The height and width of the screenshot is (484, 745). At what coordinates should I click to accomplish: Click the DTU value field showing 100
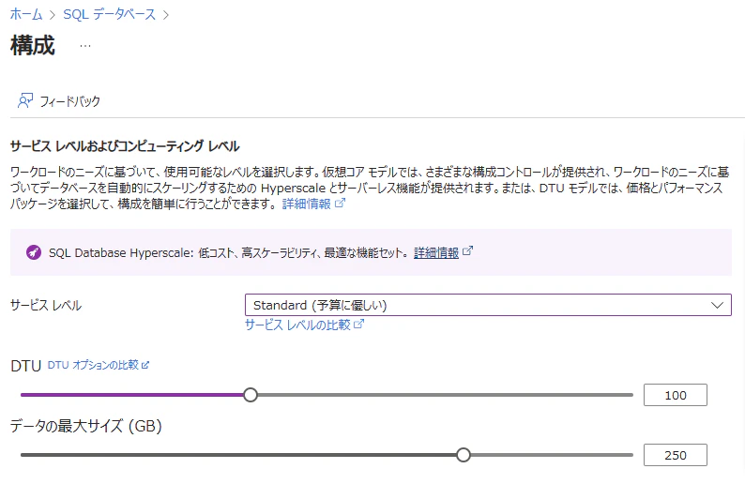676,395
